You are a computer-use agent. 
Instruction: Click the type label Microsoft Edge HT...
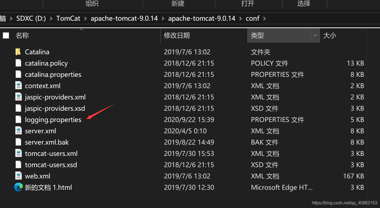click(x=282, y=187)
